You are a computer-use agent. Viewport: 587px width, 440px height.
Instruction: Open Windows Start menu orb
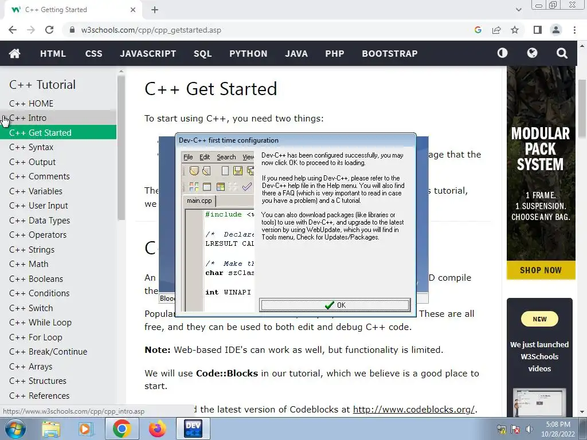pyautogui.click(x=15, y=429)
